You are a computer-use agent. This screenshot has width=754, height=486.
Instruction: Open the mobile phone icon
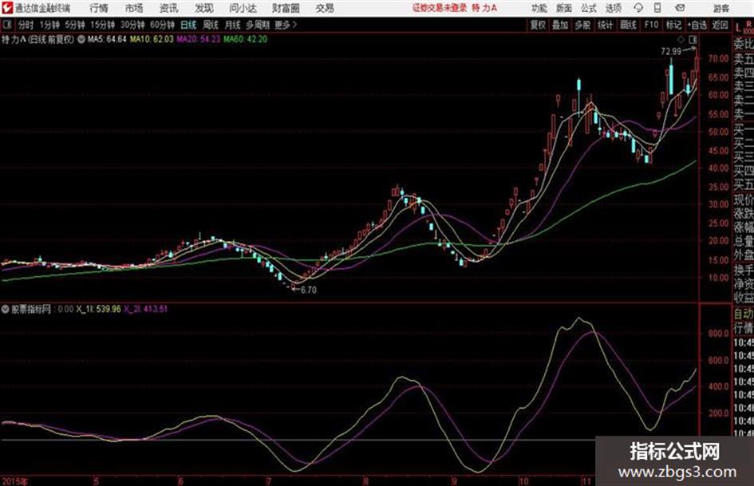657,8
